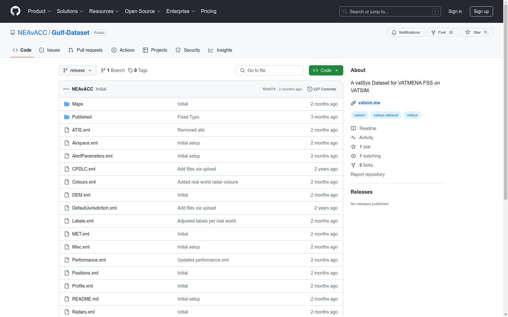Expand the Enterprise menu
508x317 pixels.
pos(181,11)
